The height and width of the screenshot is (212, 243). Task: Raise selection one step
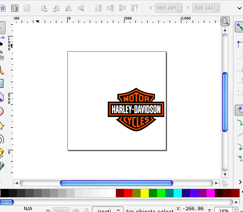[122, 8]
